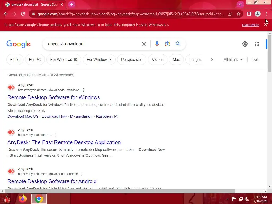Open Remote Desktop Software for Windows
This screenshot has height=204, width=272.
point(54,97)
